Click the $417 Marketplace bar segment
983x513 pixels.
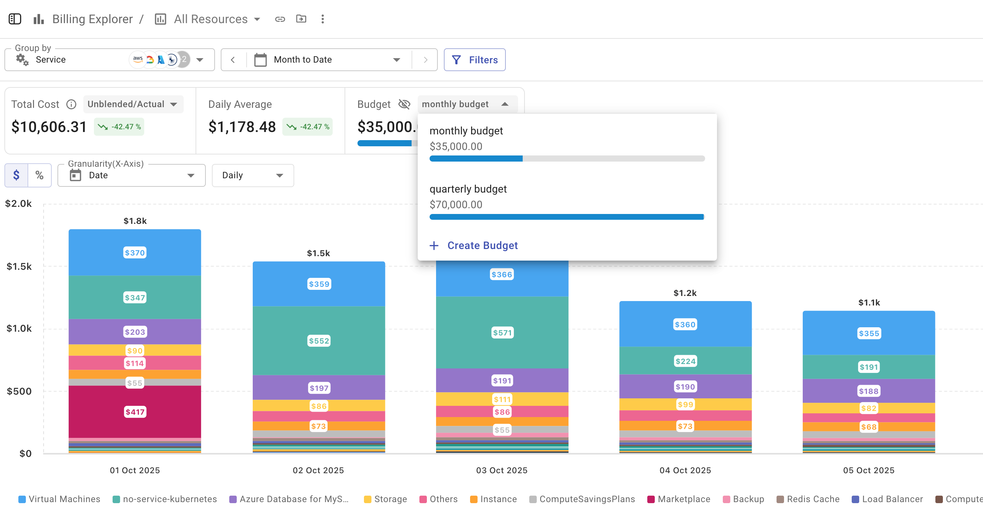click(135, 412)
